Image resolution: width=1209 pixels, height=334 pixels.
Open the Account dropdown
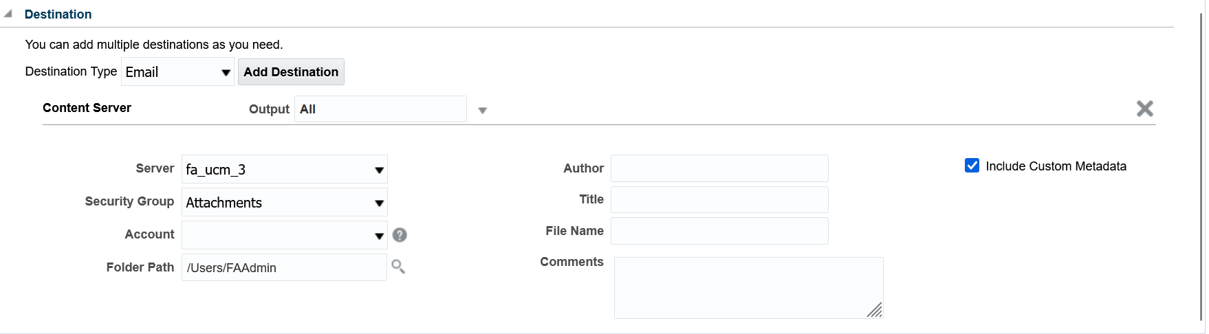[284, 235]
